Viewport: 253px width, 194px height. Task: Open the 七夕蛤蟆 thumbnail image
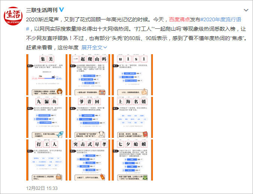(132, 160)
